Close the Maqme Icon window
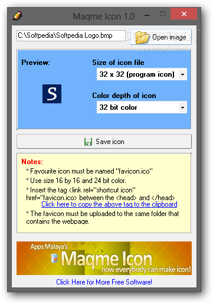The image size is (213, 304). [x=184, y=14]
